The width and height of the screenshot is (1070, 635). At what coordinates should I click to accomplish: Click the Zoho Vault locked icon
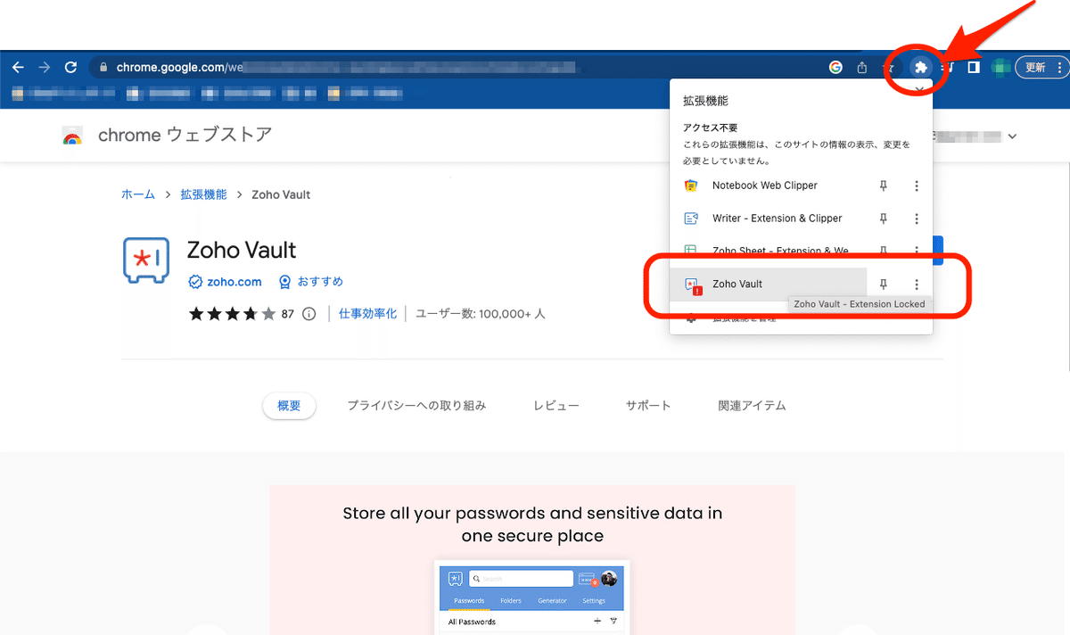point(692,285)
